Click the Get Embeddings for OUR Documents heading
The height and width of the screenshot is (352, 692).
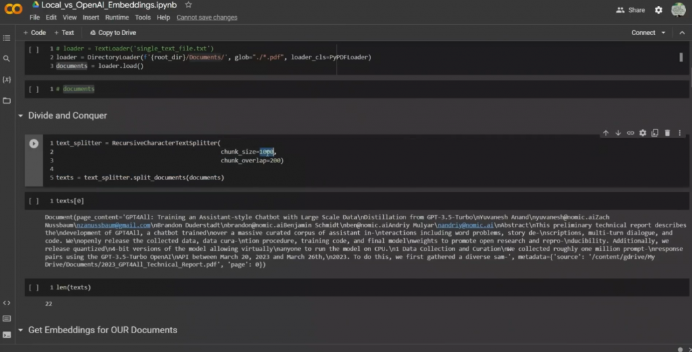tap(103, 330)
